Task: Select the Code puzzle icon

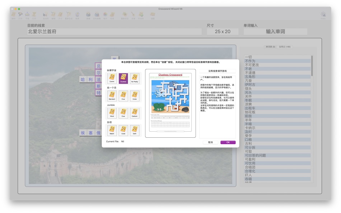Action: pyautogui.click(x=123, y=130)
